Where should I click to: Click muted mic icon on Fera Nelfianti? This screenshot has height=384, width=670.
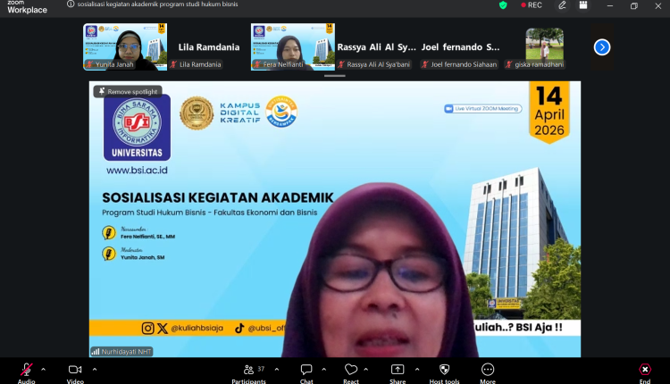[x=257, y=64]
